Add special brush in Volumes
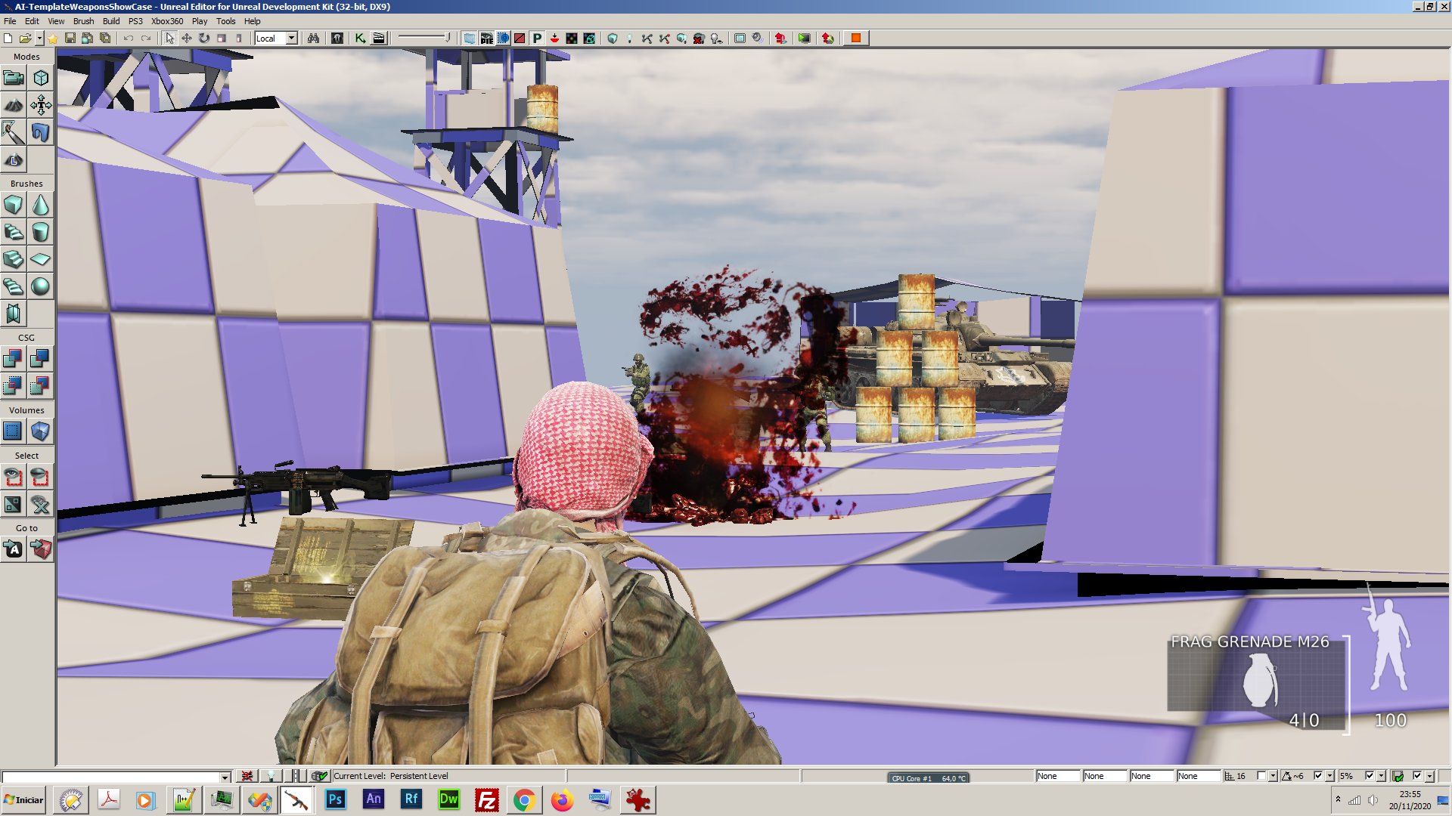 (x=13, y=431)
